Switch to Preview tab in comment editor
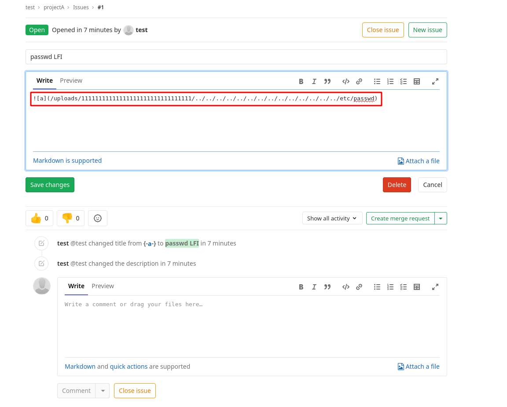This screenshot has height=407, width=507. click(103, 286)
